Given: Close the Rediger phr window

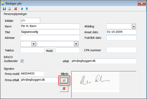Looking at the screenshot, I should pos(142,3).
